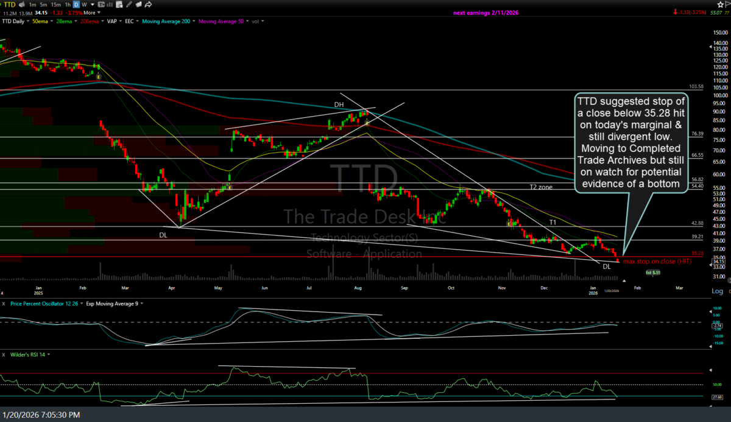Select the 1h timeframe button
Viewport: 731px width, 422px height.
68,4
